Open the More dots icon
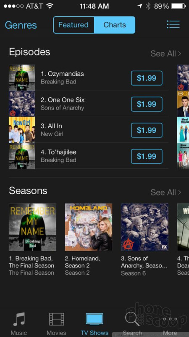Viewport: 189px width, 337px height. tap(170, 319)
